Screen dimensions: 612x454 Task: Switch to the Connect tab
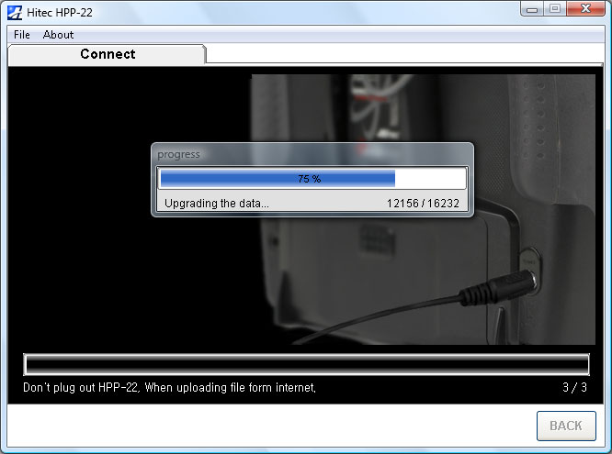point(107,54)
